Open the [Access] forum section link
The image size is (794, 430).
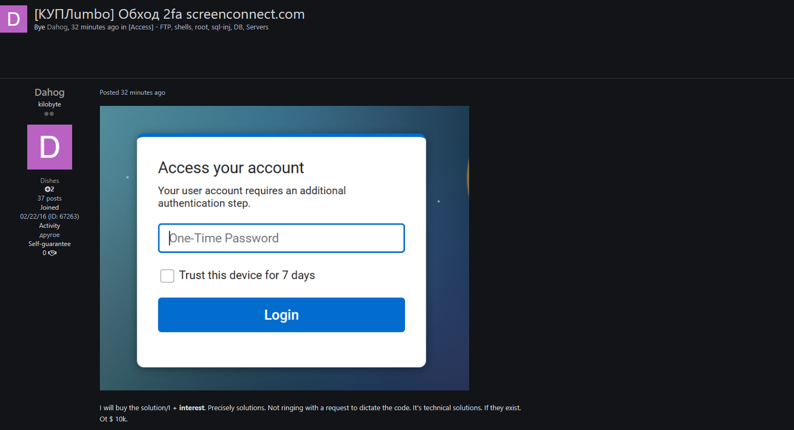pyautogui.click(x=141, y=27)
